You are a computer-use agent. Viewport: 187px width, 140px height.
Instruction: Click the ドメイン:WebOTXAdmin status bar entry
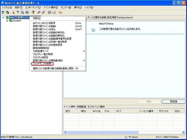167,137
